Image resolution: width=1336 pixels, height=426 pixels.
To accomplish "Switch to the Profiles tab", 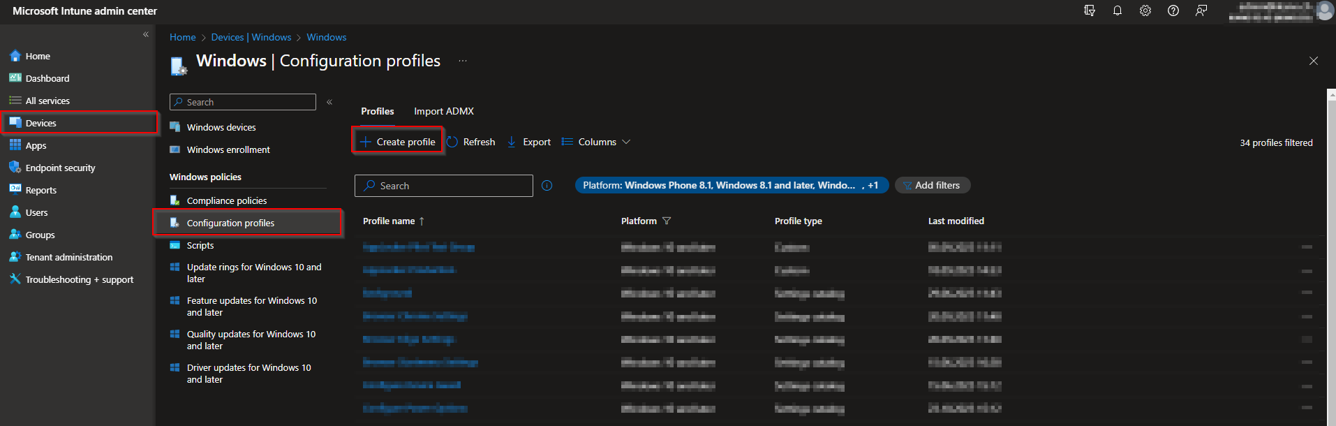I will click(378, 111).
